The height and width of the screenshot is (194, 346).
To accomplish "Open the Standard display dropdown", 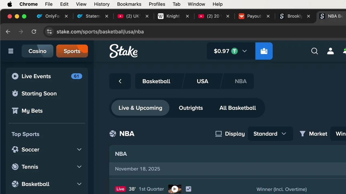I will [270, 134].
